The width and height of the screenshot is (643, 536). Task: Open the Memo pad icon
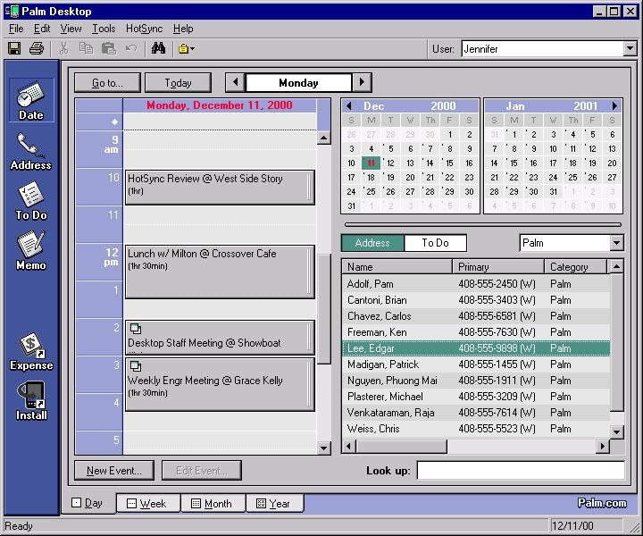pyautogui.click(x=31, y=250)
